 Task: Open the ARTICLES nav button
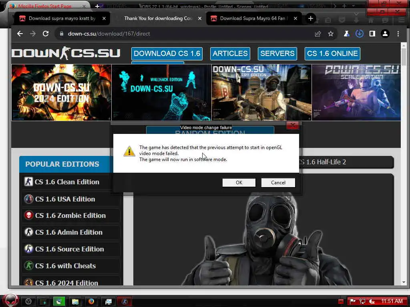click(x=230, y=54)
